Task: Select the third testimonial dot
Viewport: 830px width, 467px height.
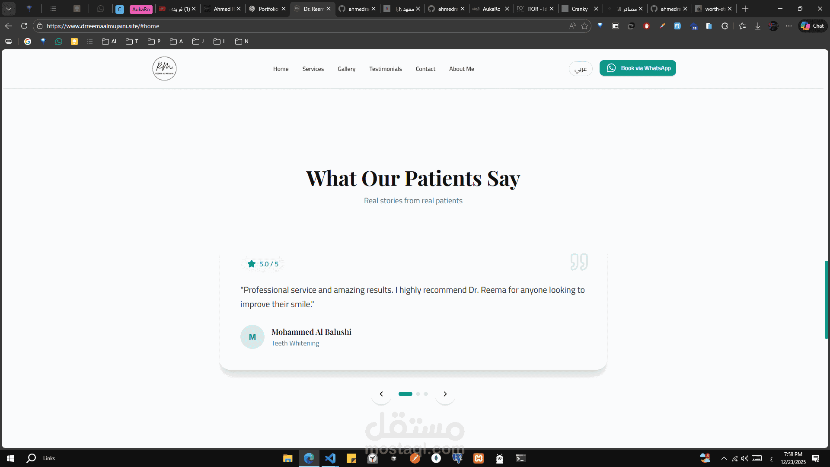Action: pos(426,394)
